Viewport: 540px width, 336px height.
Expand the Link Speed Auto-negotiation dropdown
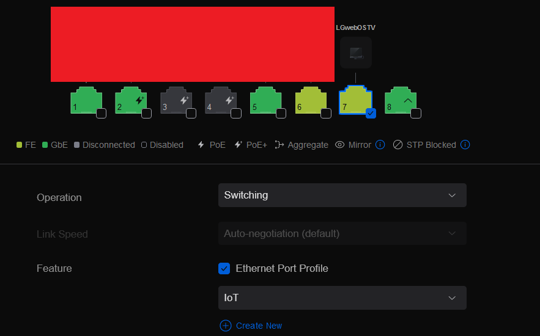point(342,233)
